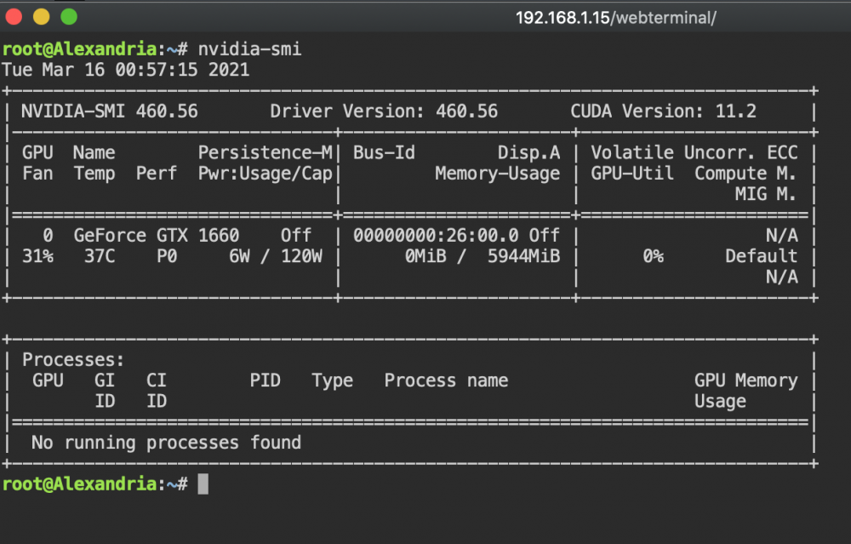Click the 6W / 120W power usage
This screenshot has width=851, height=544.
point(275,255)
